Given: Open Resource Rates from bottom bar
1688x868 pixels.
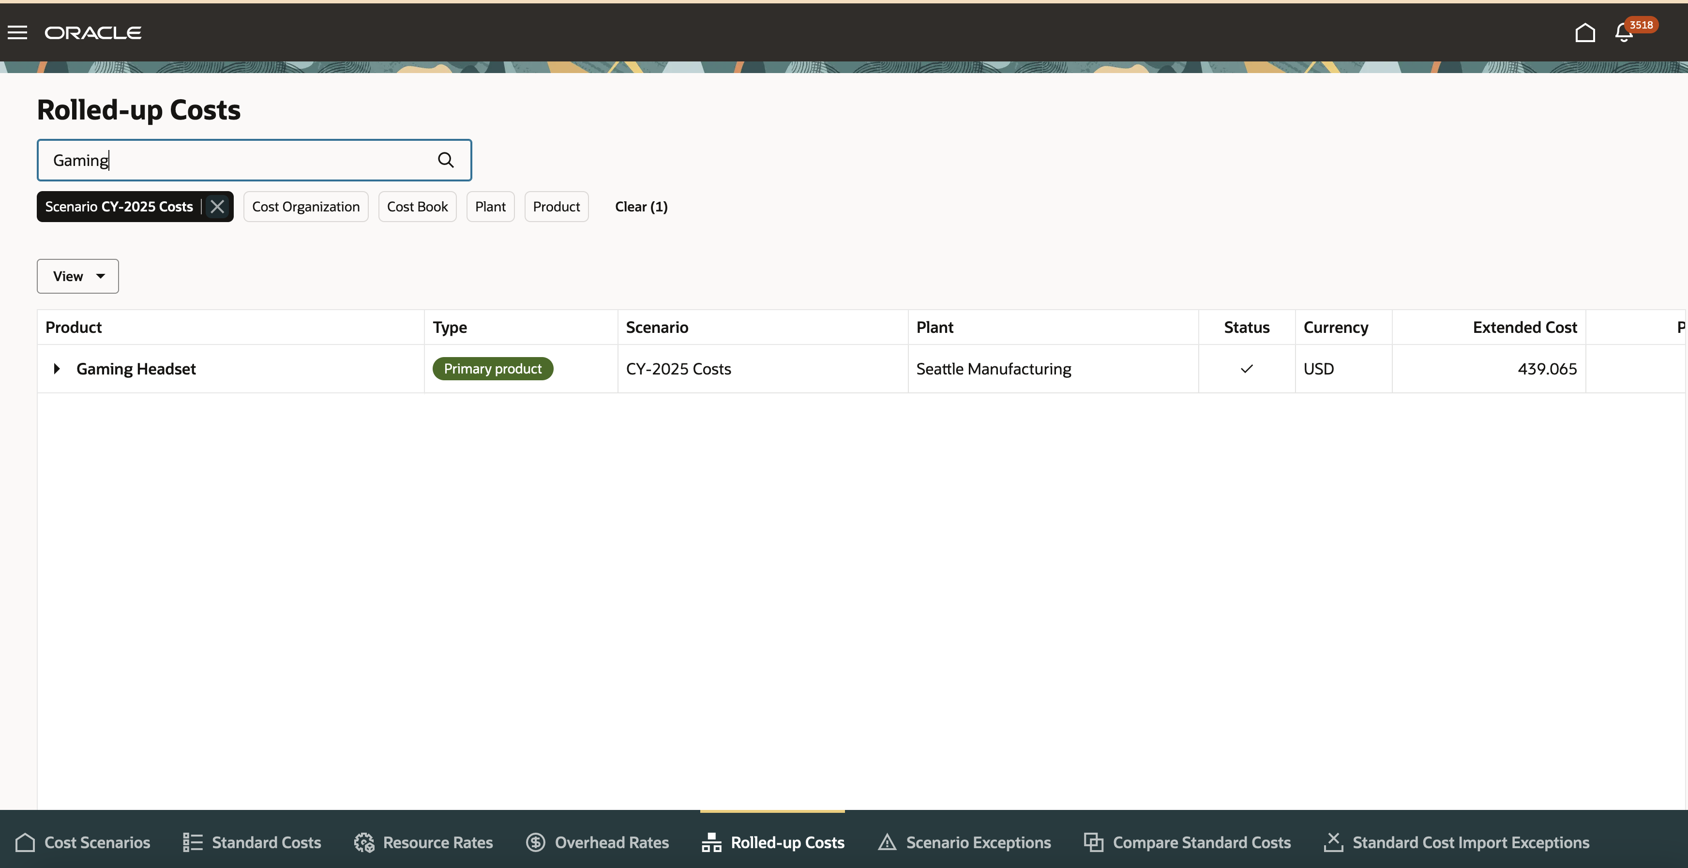Looking at the screenshot, I should click(x=423, y=842).
